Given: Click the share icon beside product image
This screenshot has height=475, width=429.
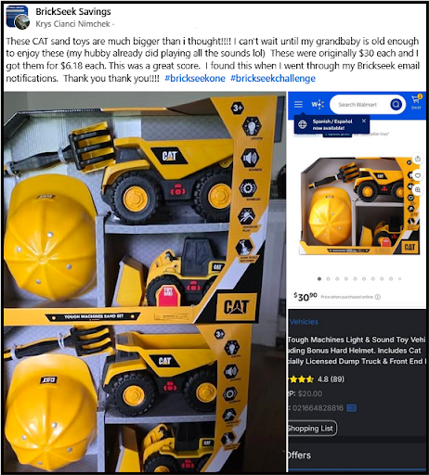Looking at the screenshot, I should (418, 159).
